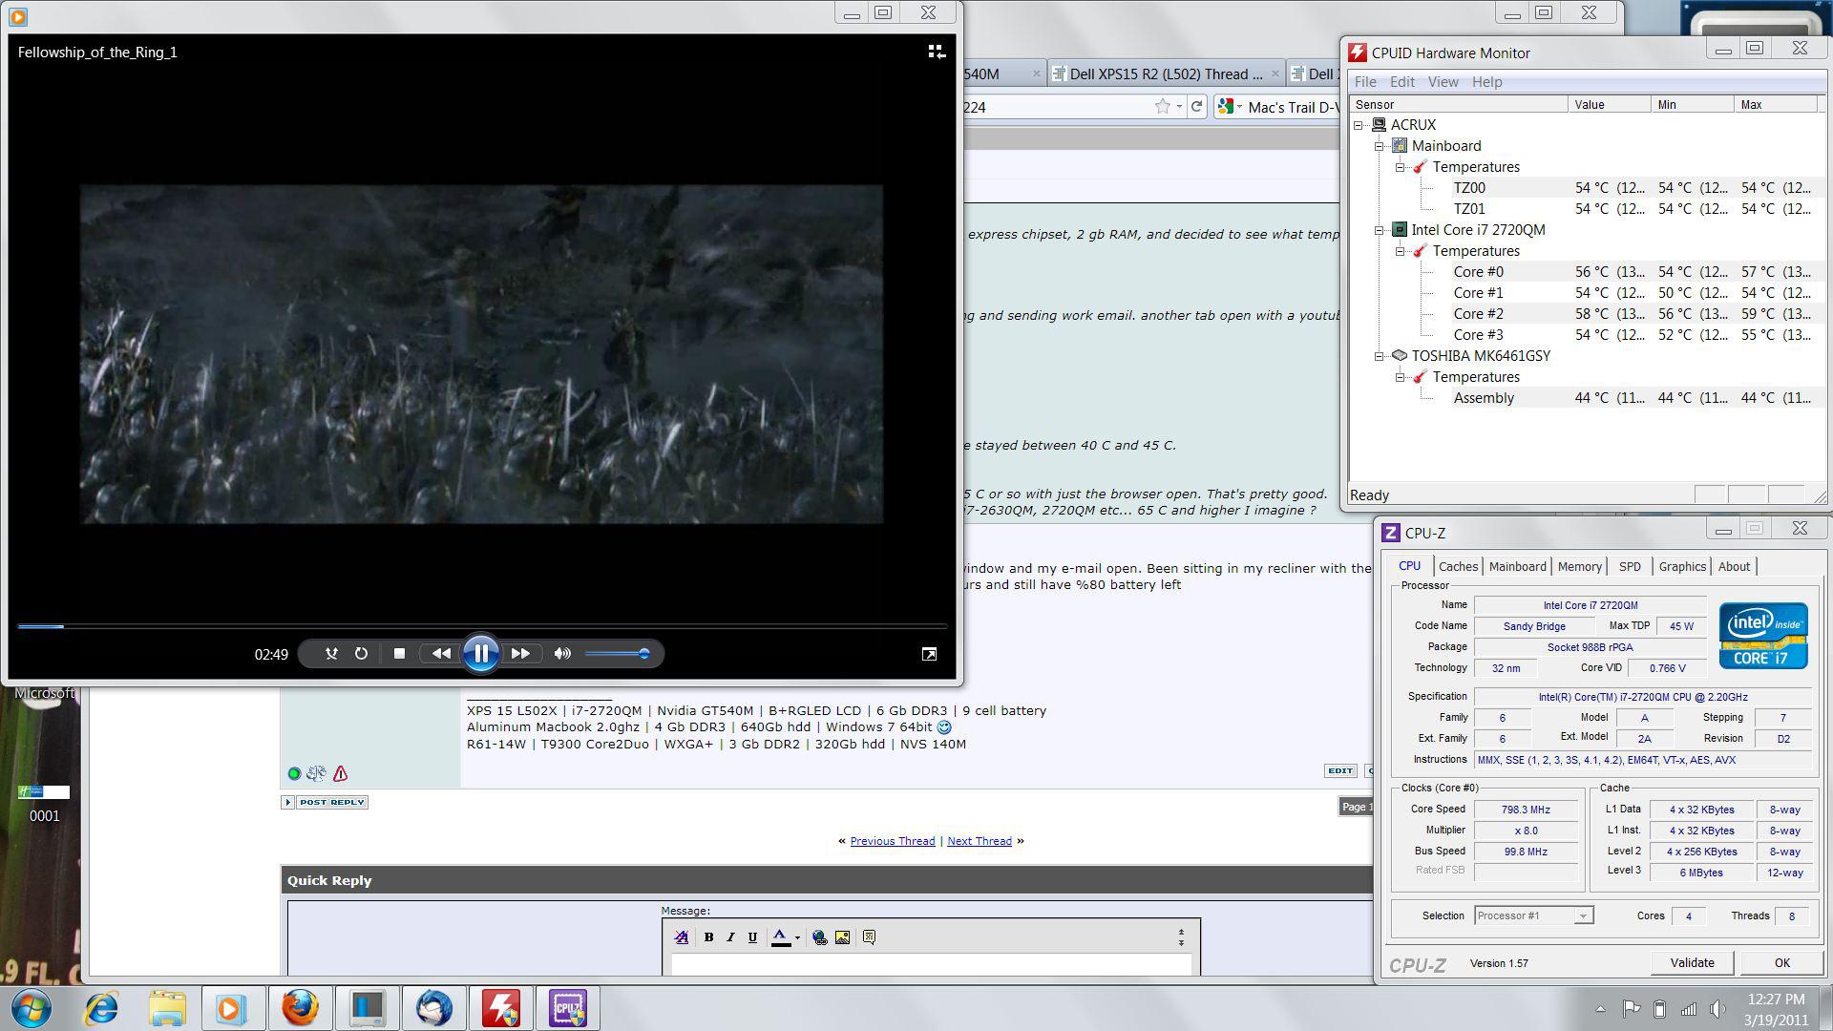This screenshot has width=1833, height=1031.
Task: Click the Intel Core i7 logo in CPU-Z
Action: [1763, 635]
